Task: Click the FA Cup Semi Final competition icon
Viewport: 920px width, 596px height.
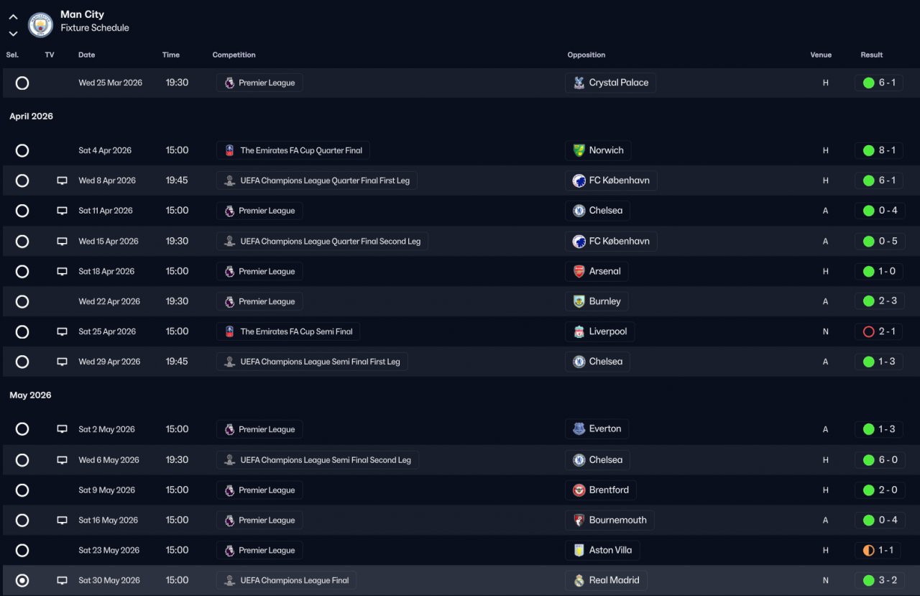Action: click(x=230, y=332)
